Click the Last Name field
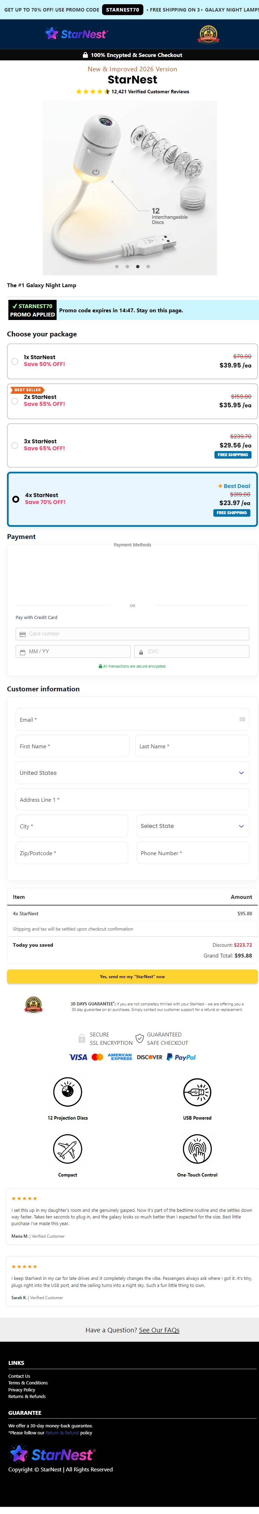The image size is (259, 1514). point(192,747)
